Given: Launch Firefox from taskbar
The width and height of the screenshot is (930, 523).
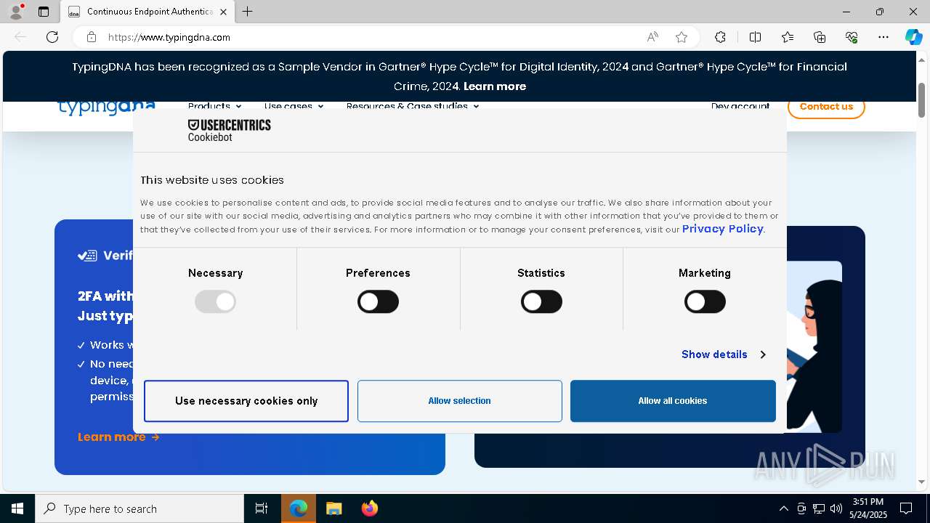Looking at the screenshot, I should (x=369, y=508).
